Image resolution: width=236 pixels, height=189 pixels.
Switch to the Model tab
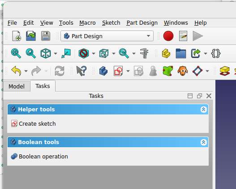pos(17,86)
